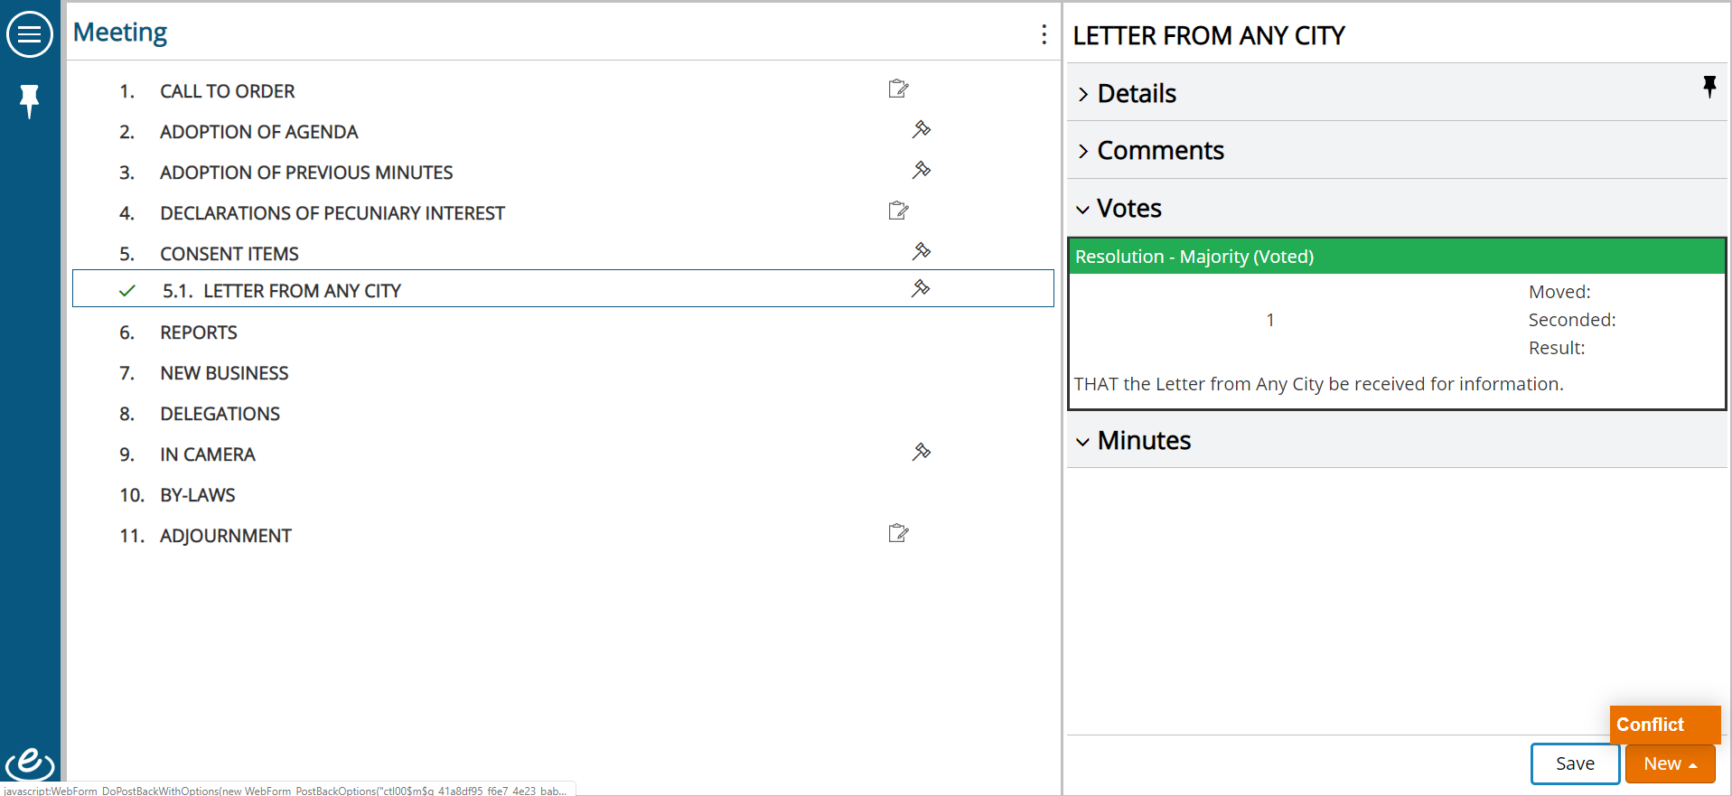This screenshot has width=1732, height=796.
Task: Toggle the pin icon in Details panel
Action: [x=1709, y=87]
